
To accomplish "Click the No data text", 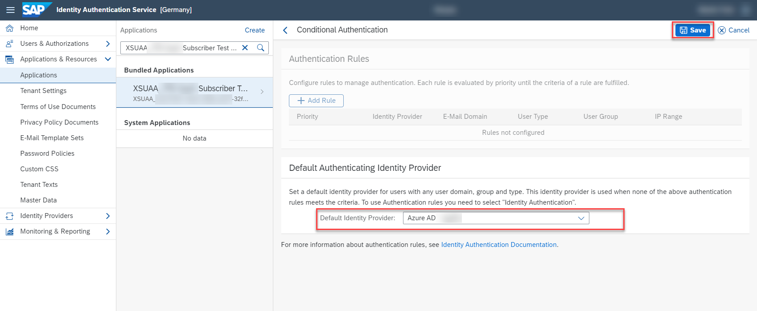I will [194, 138].
